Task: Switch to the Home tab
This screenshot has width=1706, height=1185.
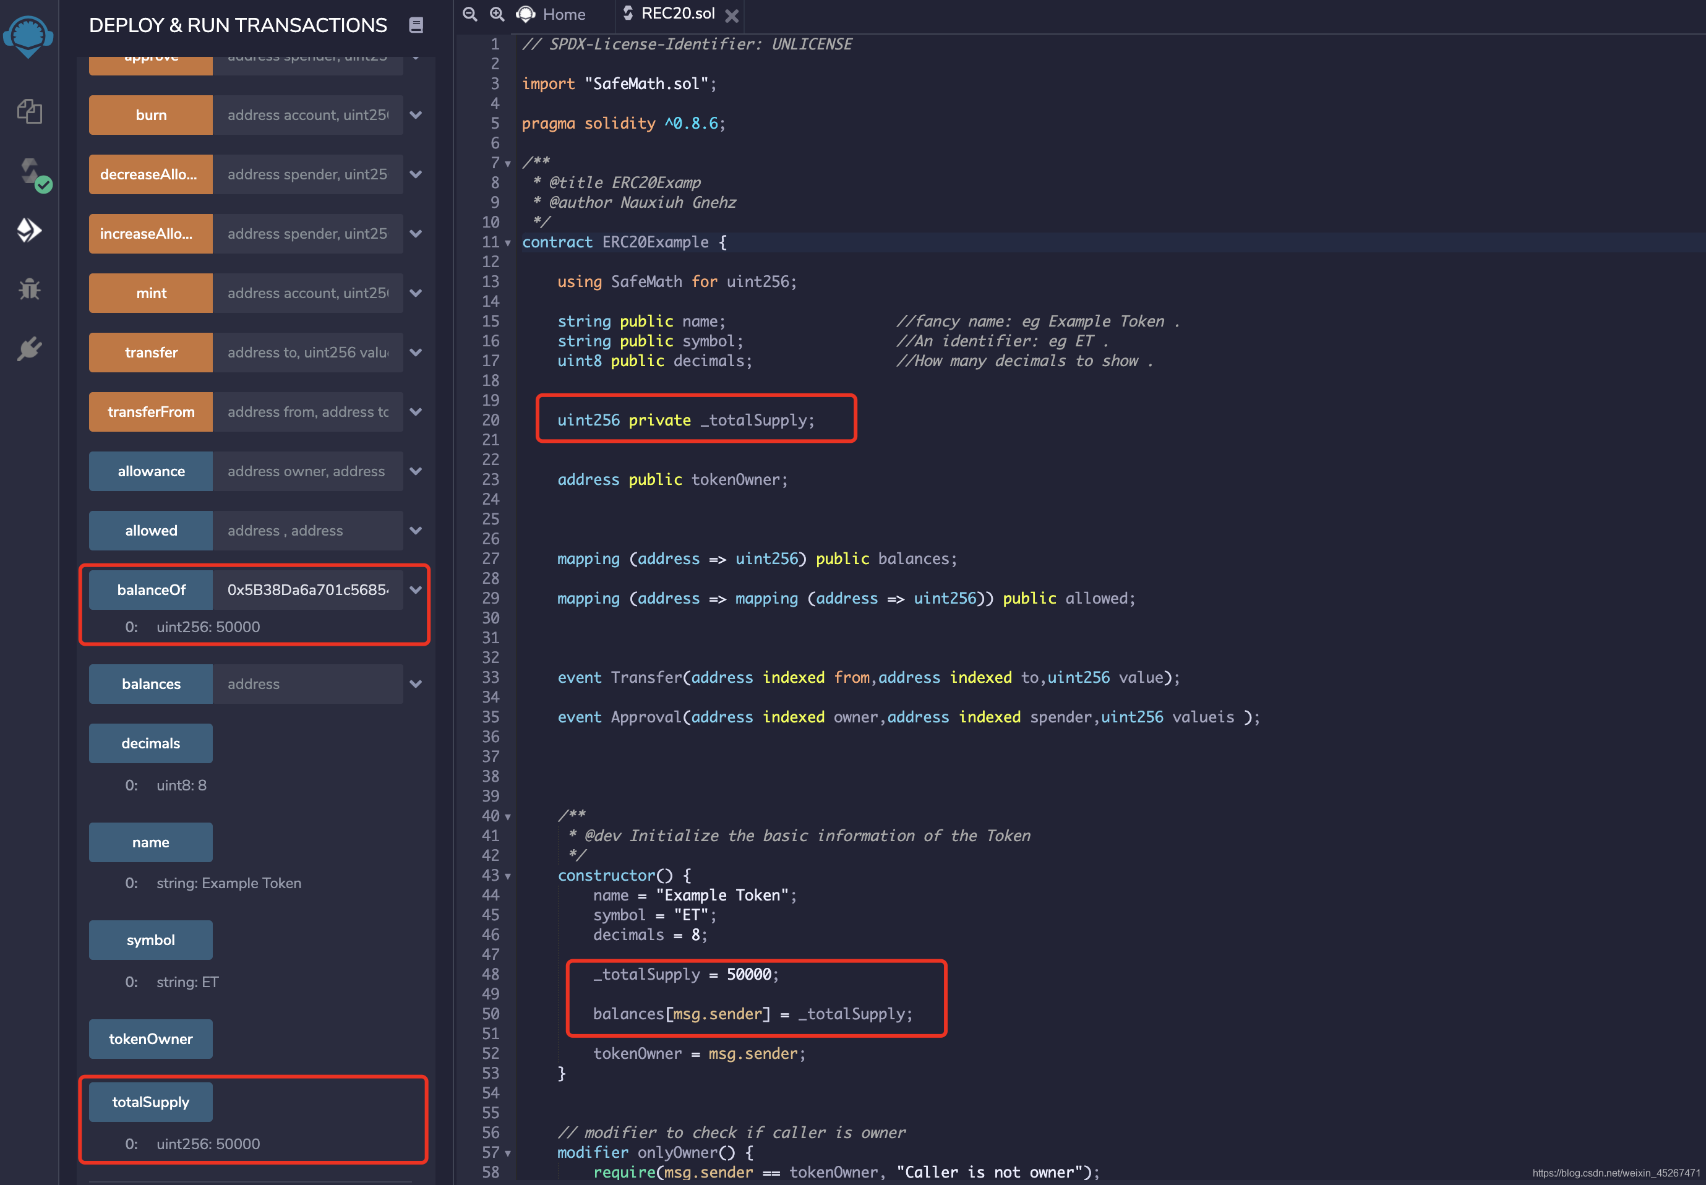Action: pyautogui.click(x=552, y=14)
